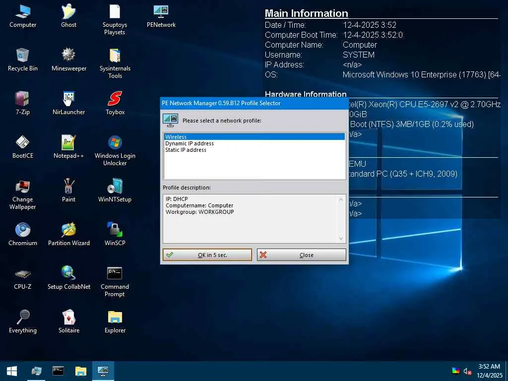Click the IP: DHCP description text
The width and height of the screenshot is (508, 381).
pos(177,199)
